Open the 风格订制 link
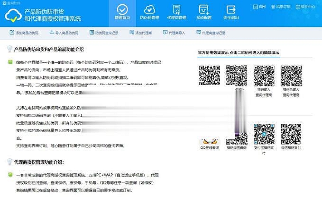 coord(281,7)
